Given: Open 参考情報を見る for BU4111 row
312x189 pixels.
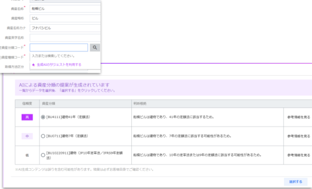Looking at the screenshot, I should 299,117.
